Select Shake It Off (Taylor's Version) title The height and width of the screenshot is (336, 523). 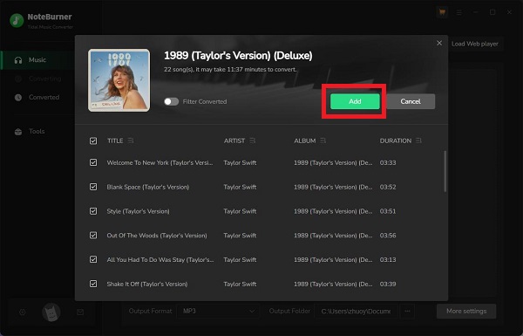click(147, 284)
